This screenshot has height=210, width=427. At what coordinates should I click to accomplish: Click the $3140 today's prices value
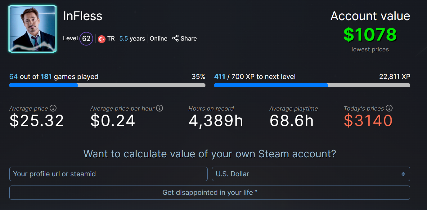point(368,121)
